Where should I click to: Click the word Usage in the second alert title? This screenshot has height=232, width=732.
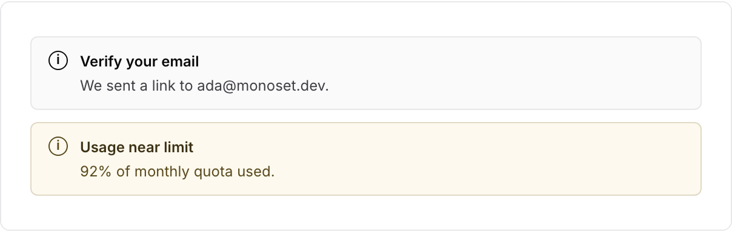[98, 147]
